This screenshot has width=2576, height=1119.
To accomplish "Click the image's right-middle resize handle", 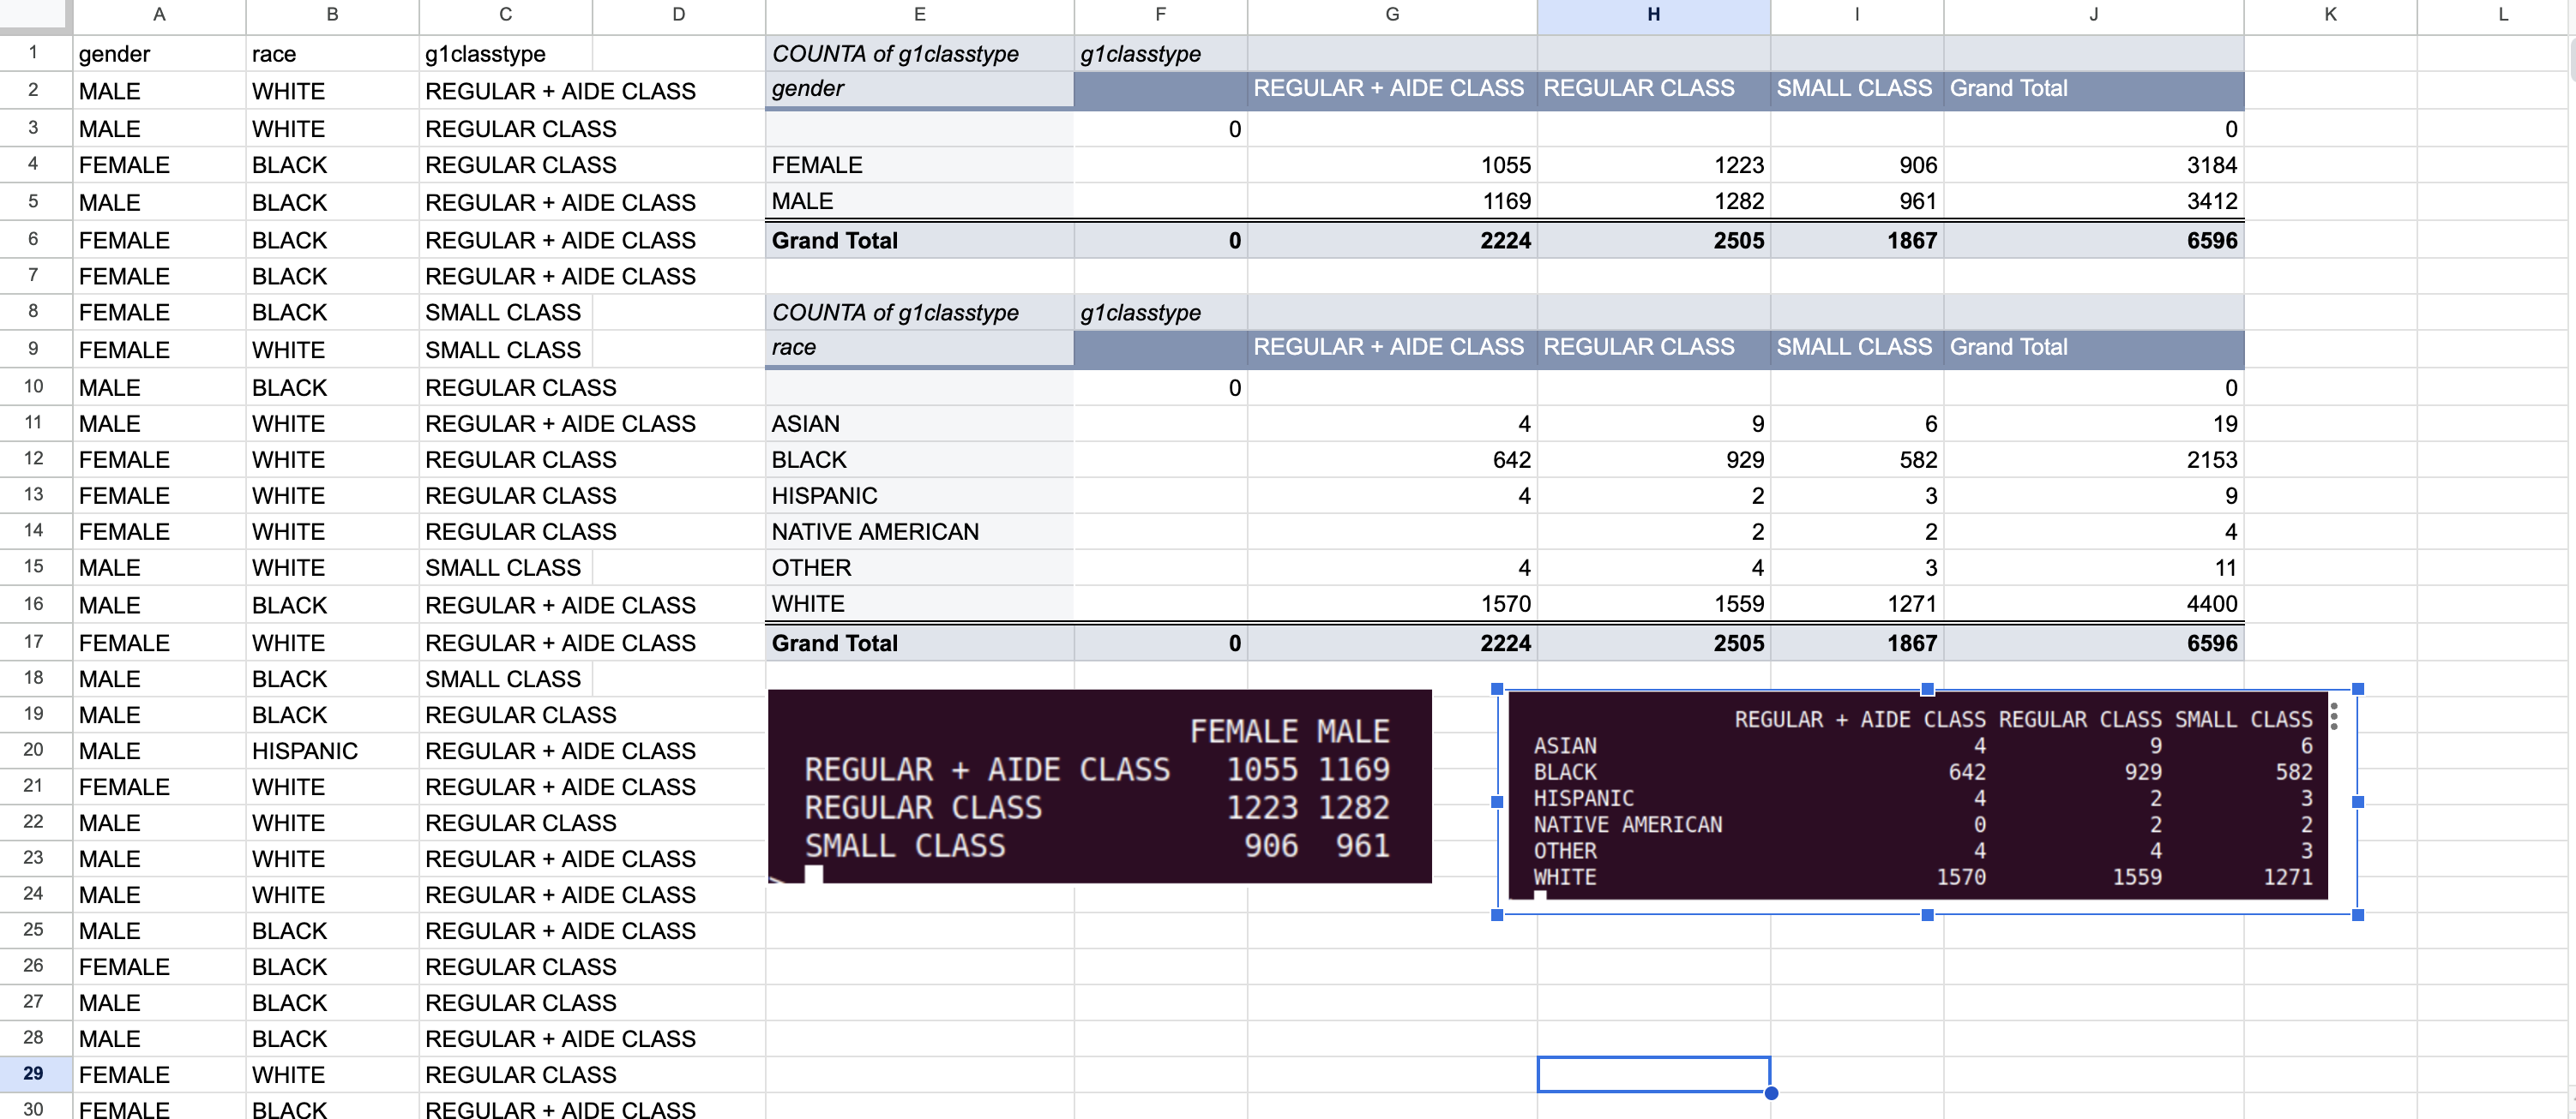I will pyautogui.click(x=2357, y=801).
